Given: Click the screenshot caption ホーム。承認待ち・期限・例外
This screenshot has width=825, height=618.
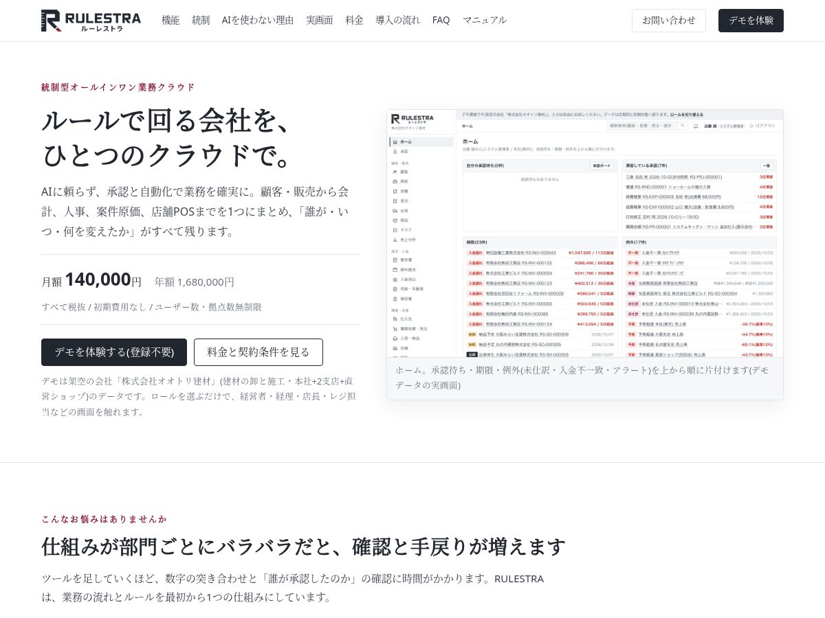Looking at the screenshot, I should 582,378.
